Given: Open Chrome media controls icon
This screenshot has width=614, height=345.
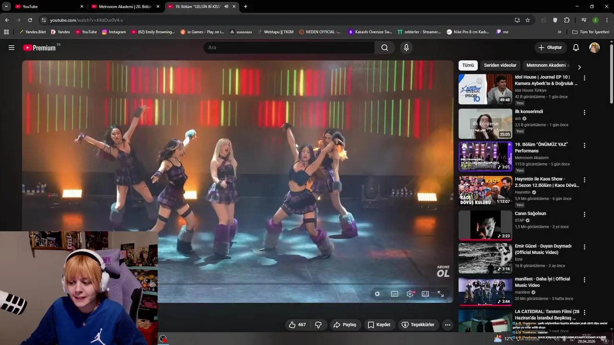Looking at the screenshot, I should tap(584, 20).
